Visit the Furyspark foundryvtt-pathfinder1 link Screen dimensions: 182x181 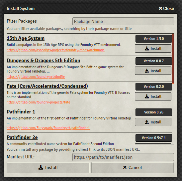(x=48, y=128)
